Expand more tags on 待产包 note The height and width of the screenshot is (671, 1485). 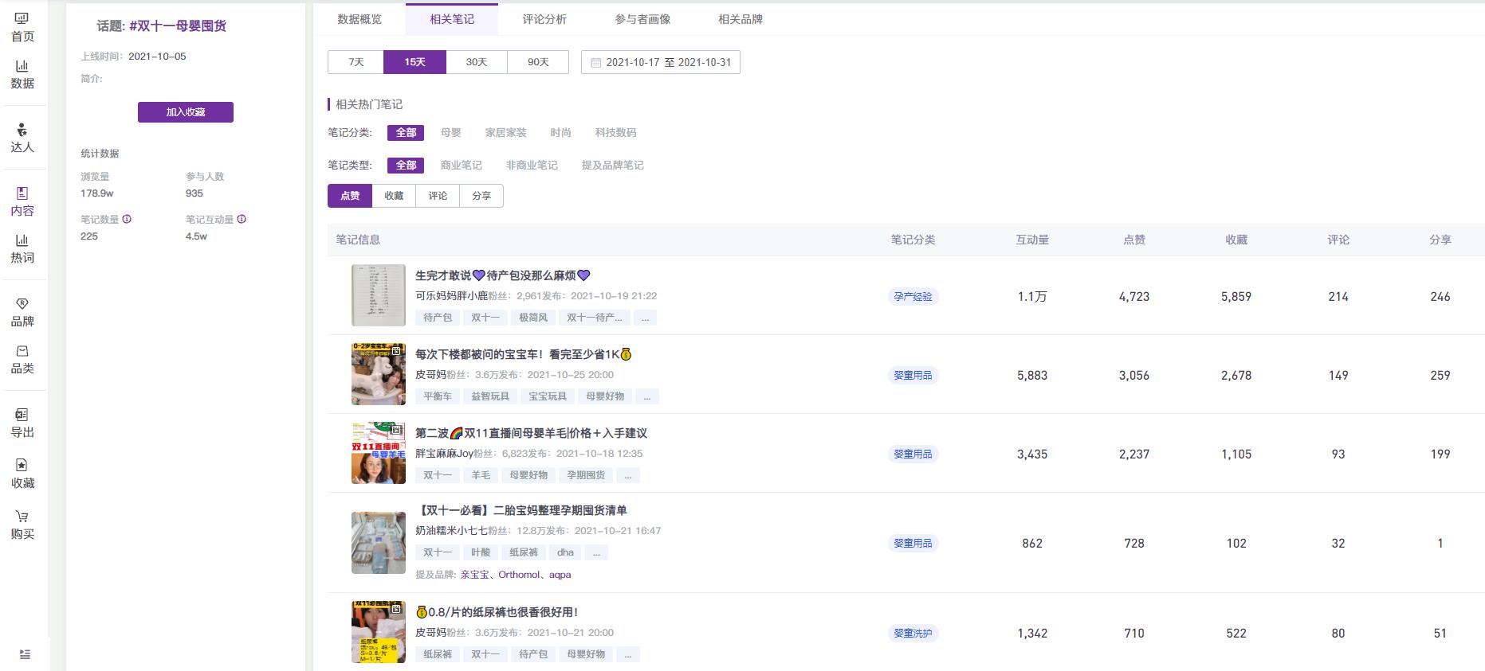(x=644, y=318)
